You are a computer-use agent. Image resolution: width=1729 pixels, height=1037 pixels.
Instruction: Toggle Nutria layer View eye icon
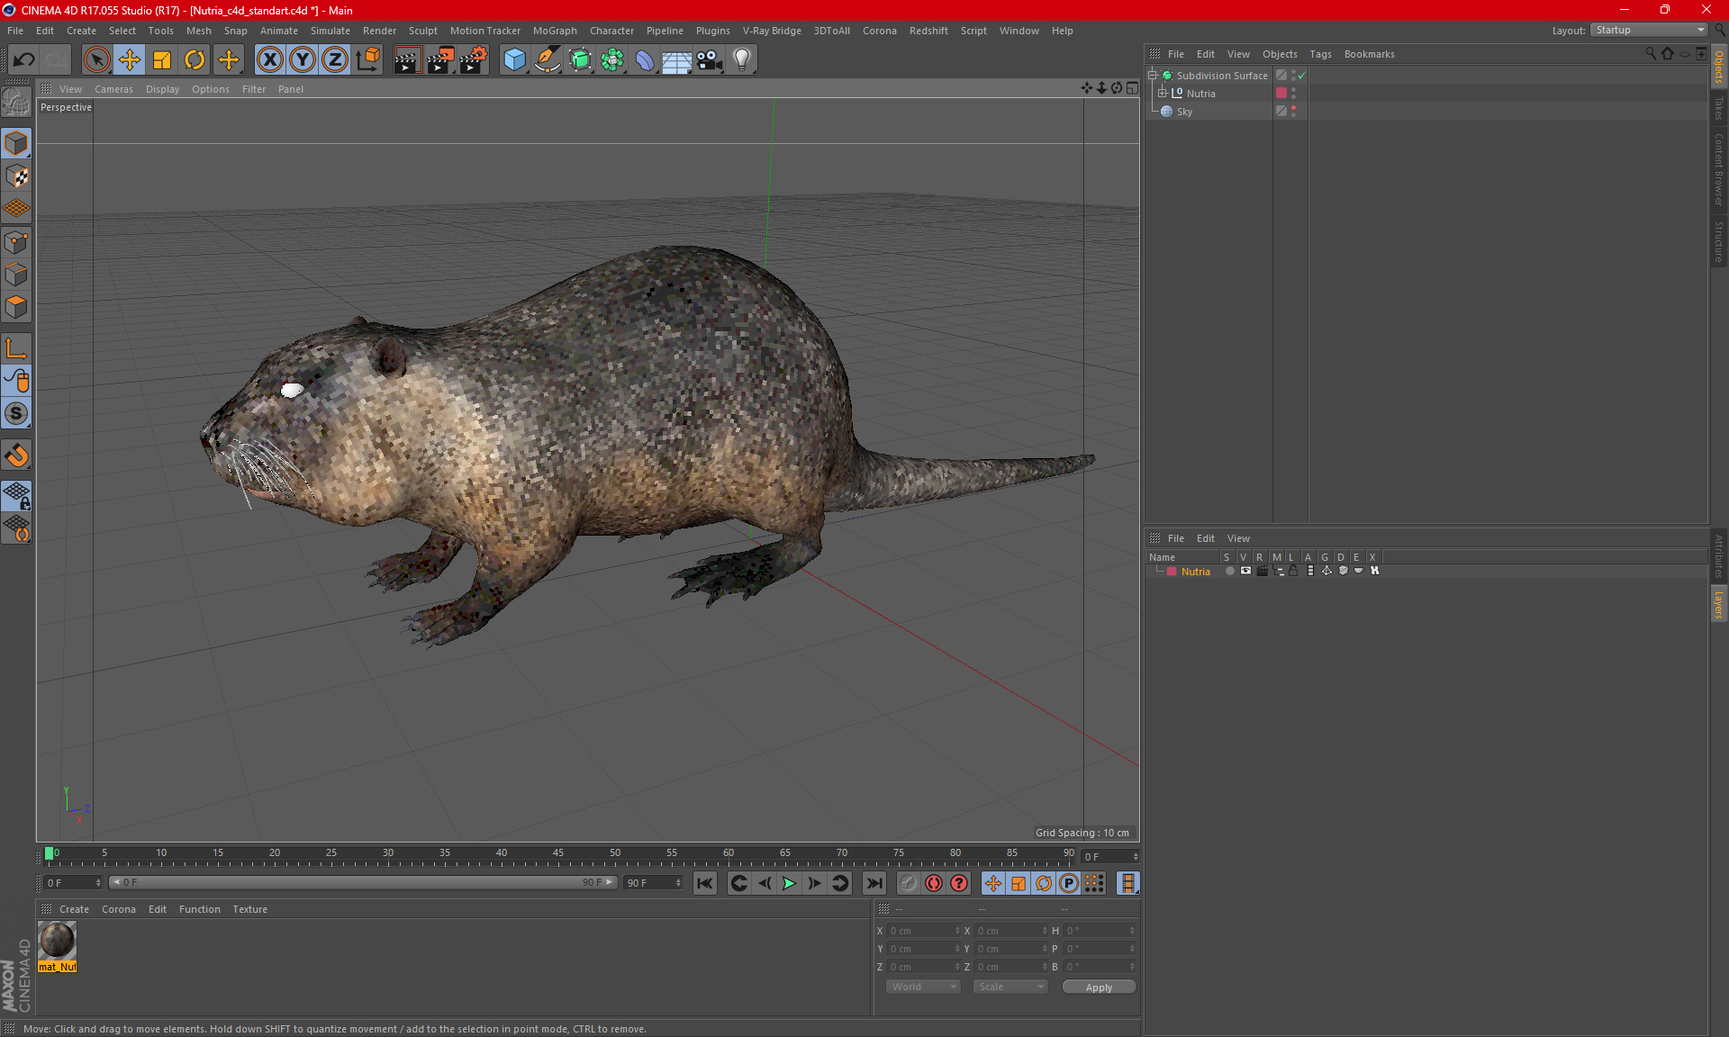click(1245, 572)
